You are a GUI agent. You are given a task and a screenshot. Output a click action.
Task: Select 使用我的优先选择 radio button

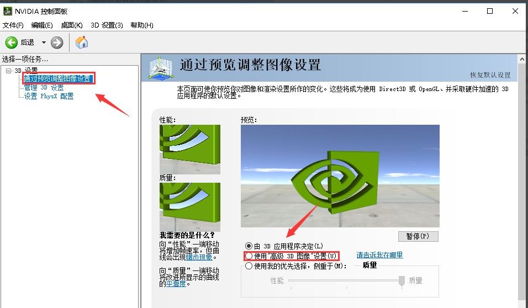(x=249, y=266)
